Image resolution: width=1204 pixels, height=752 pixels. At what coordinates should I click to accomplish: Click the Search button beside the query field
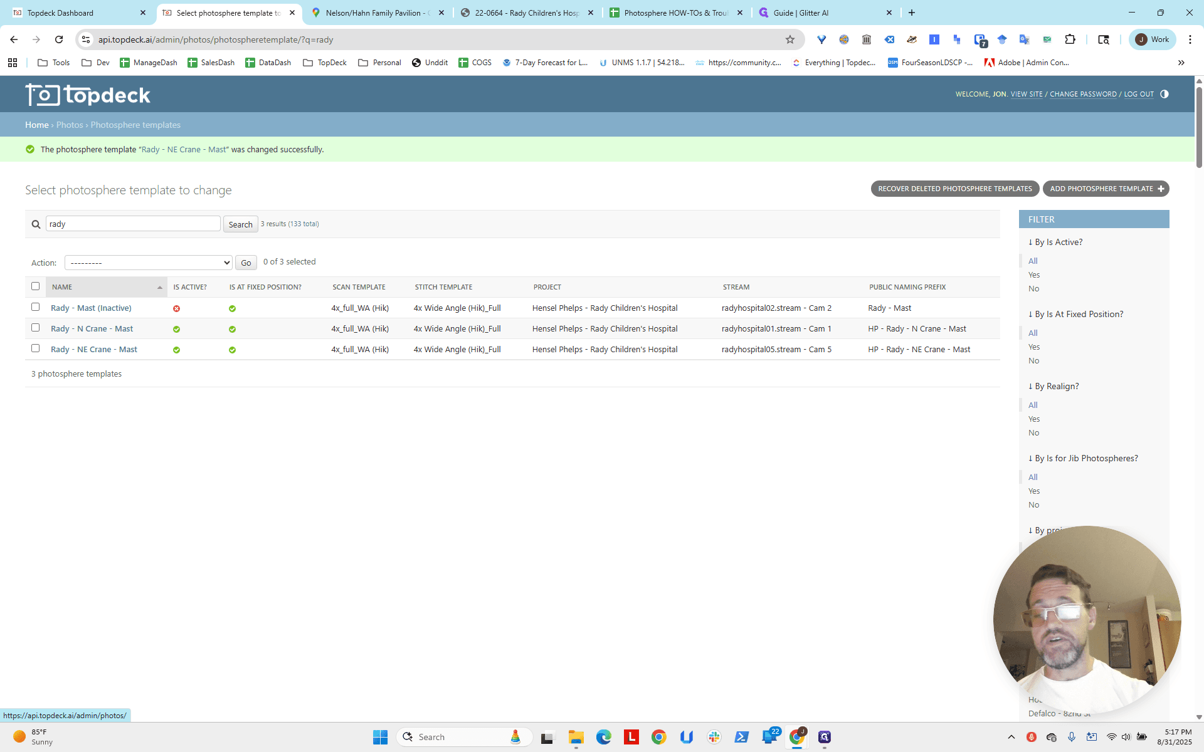(x=241, y=224)
